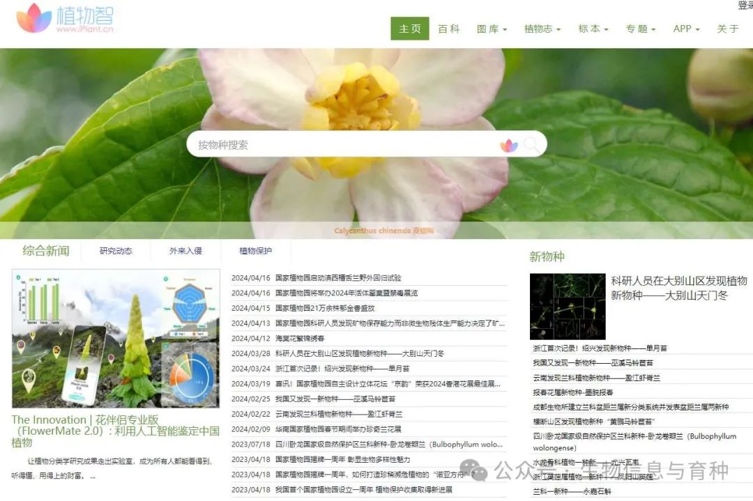Open the 植物保护 tab
The width and height of the screenshot is (753, 501).
pos(254,251)
